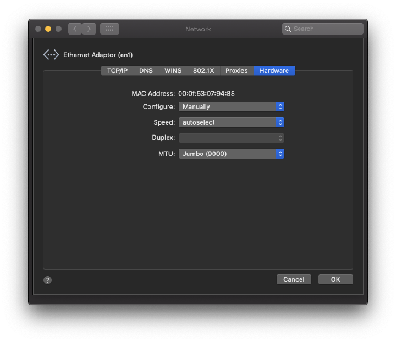Open the Configure dropdown set to Manually
Image resolution: width=396 pixels, height=342 pixels.
point(231,106)
